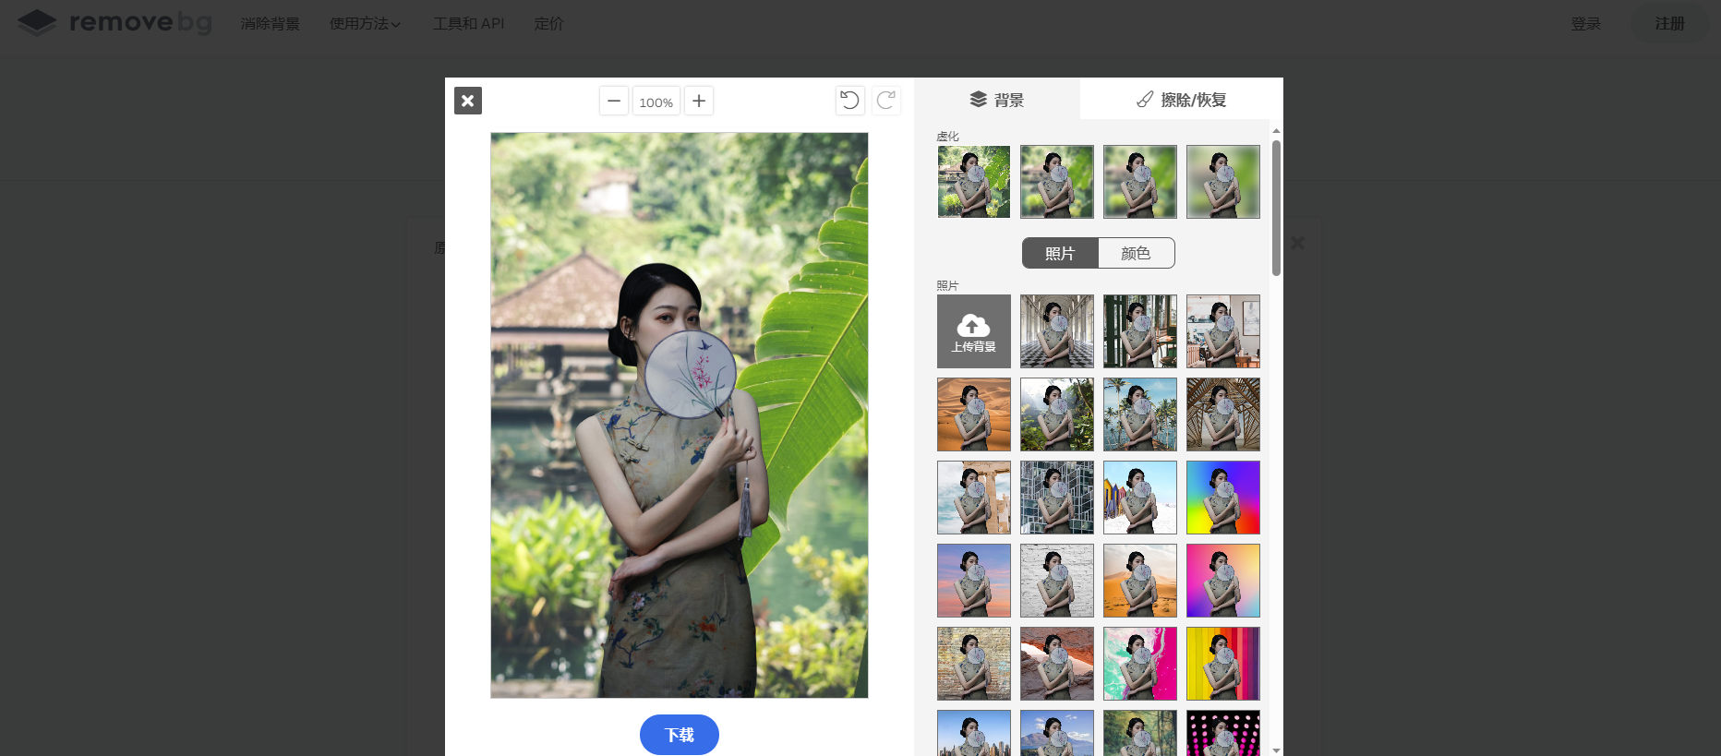Click the 登录 login link
The image size is (1721, 756).
coord(1586,24)
